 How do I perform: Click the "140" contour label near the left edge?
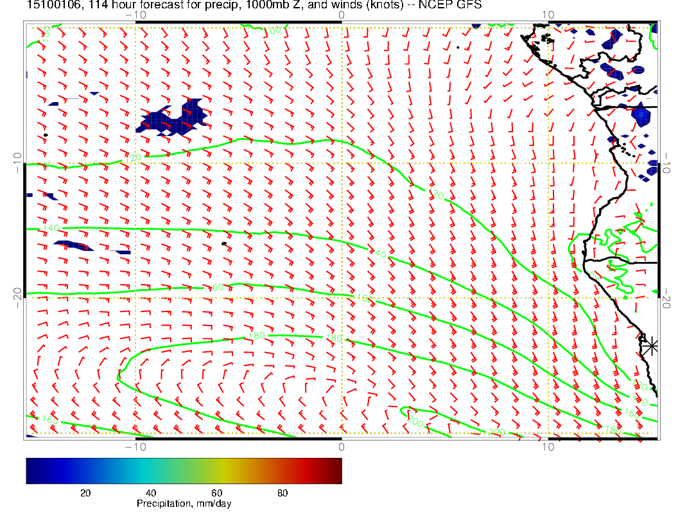tap(51, 228)
